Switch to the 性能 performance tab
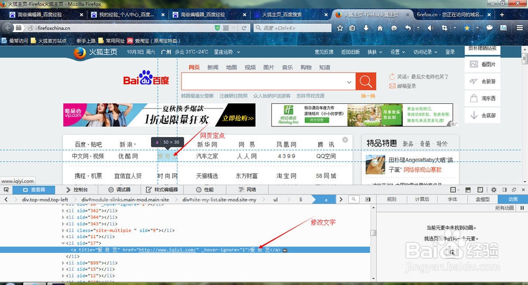 click(x=205, y=190)
